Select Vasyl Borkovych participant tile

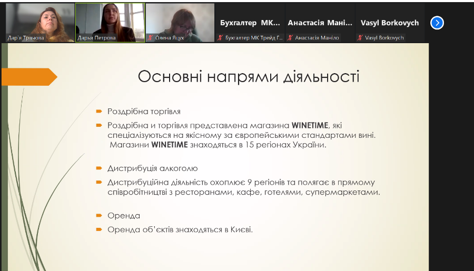click(x=390, y=23)
